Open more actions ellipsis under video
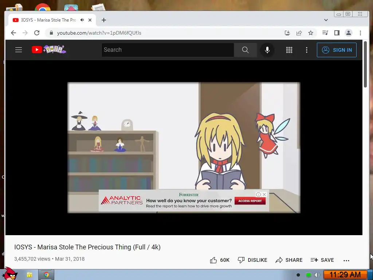The height and width of the screenshot is (280, 373). (x=346, y=260)
